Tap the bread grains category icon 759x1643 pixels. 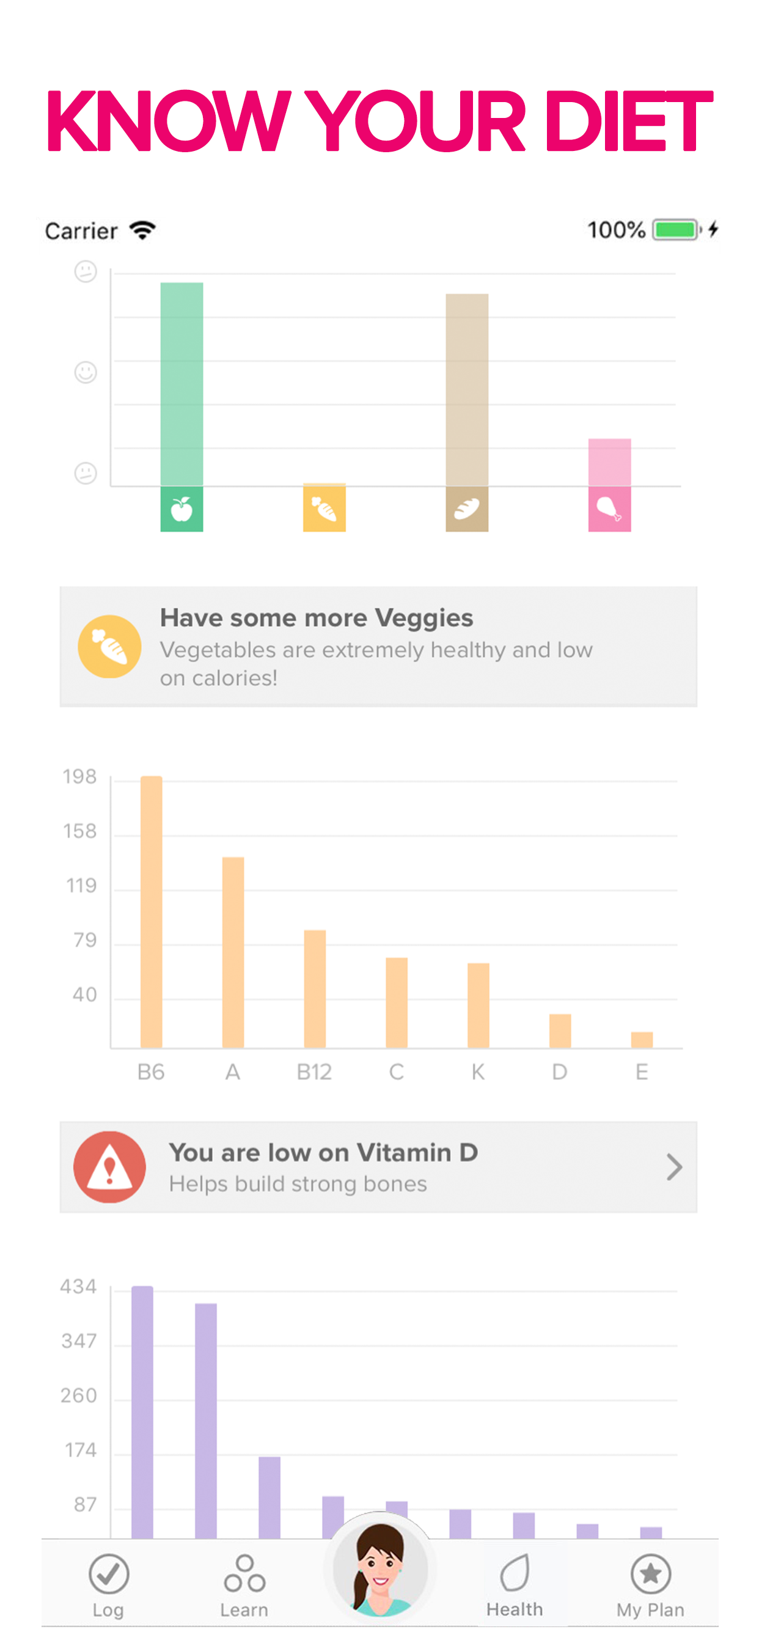pos(467,509)
